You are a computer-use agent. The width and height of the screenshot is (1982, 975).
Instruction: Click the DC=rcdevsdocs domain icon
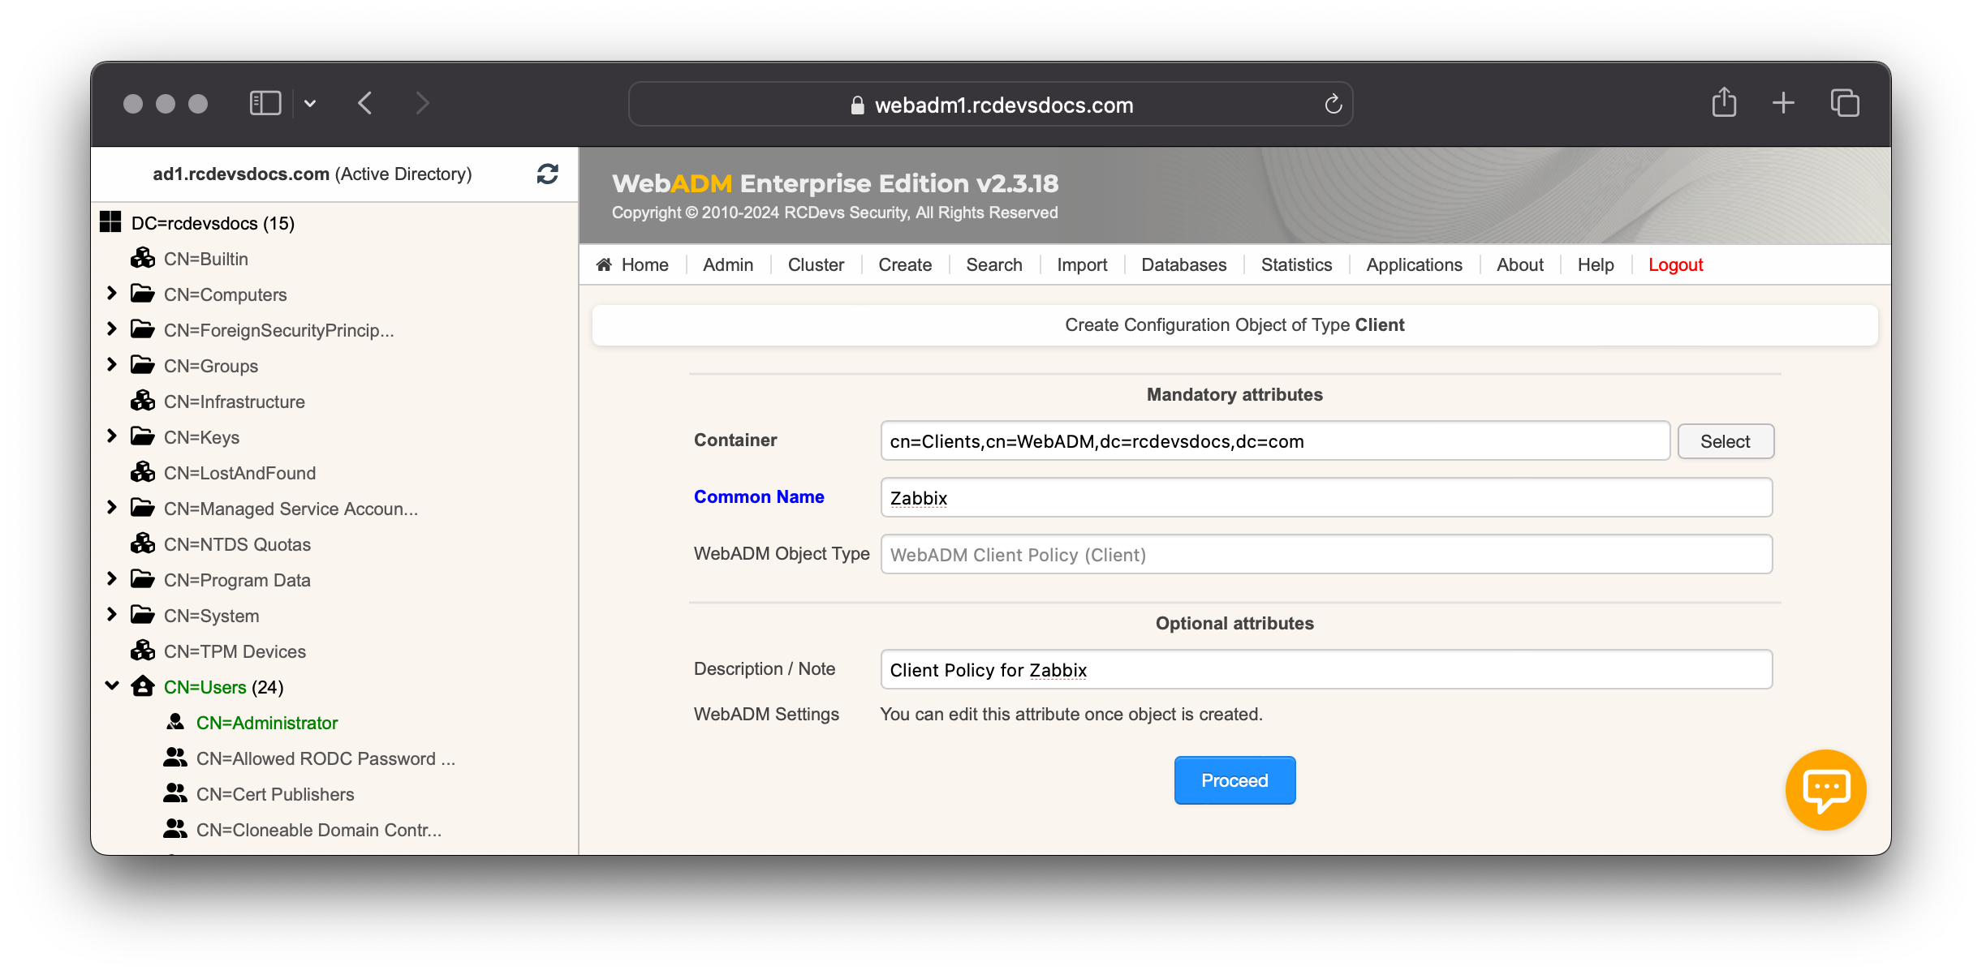(112, 220)
